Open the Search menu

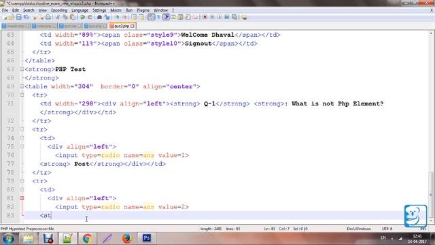[29, 10]
